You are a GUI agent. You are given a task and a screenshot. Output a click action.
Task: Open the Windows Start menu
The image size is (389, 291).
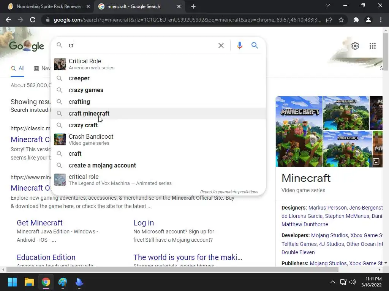[12, 282]
